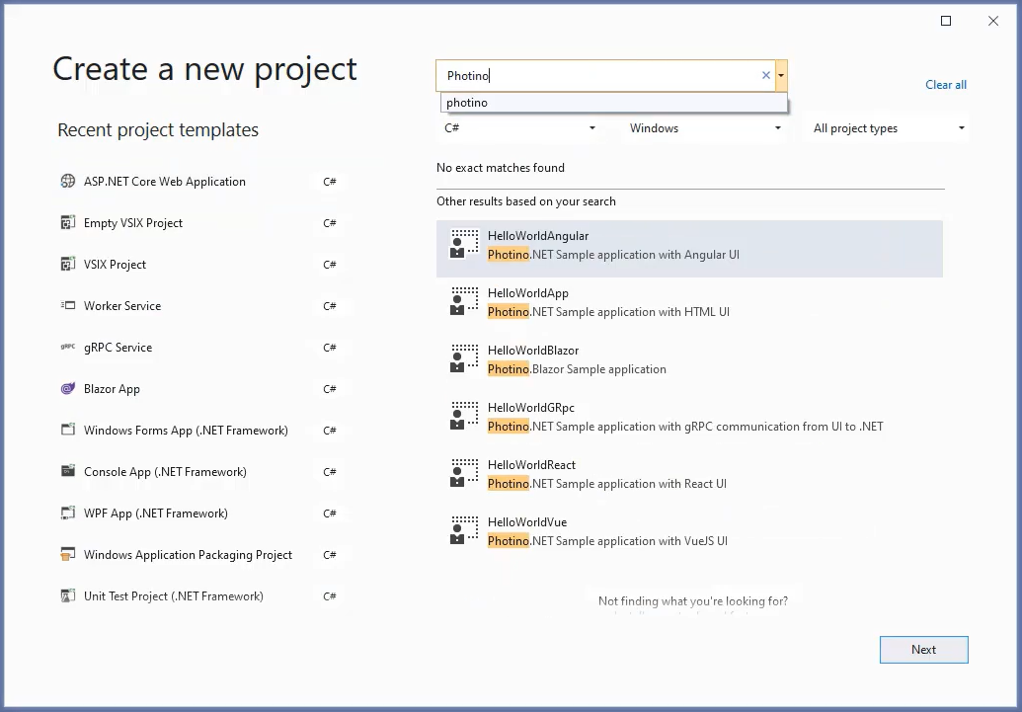Click the HelloWorldApp template icon
1022x712 pixels.
464,301
